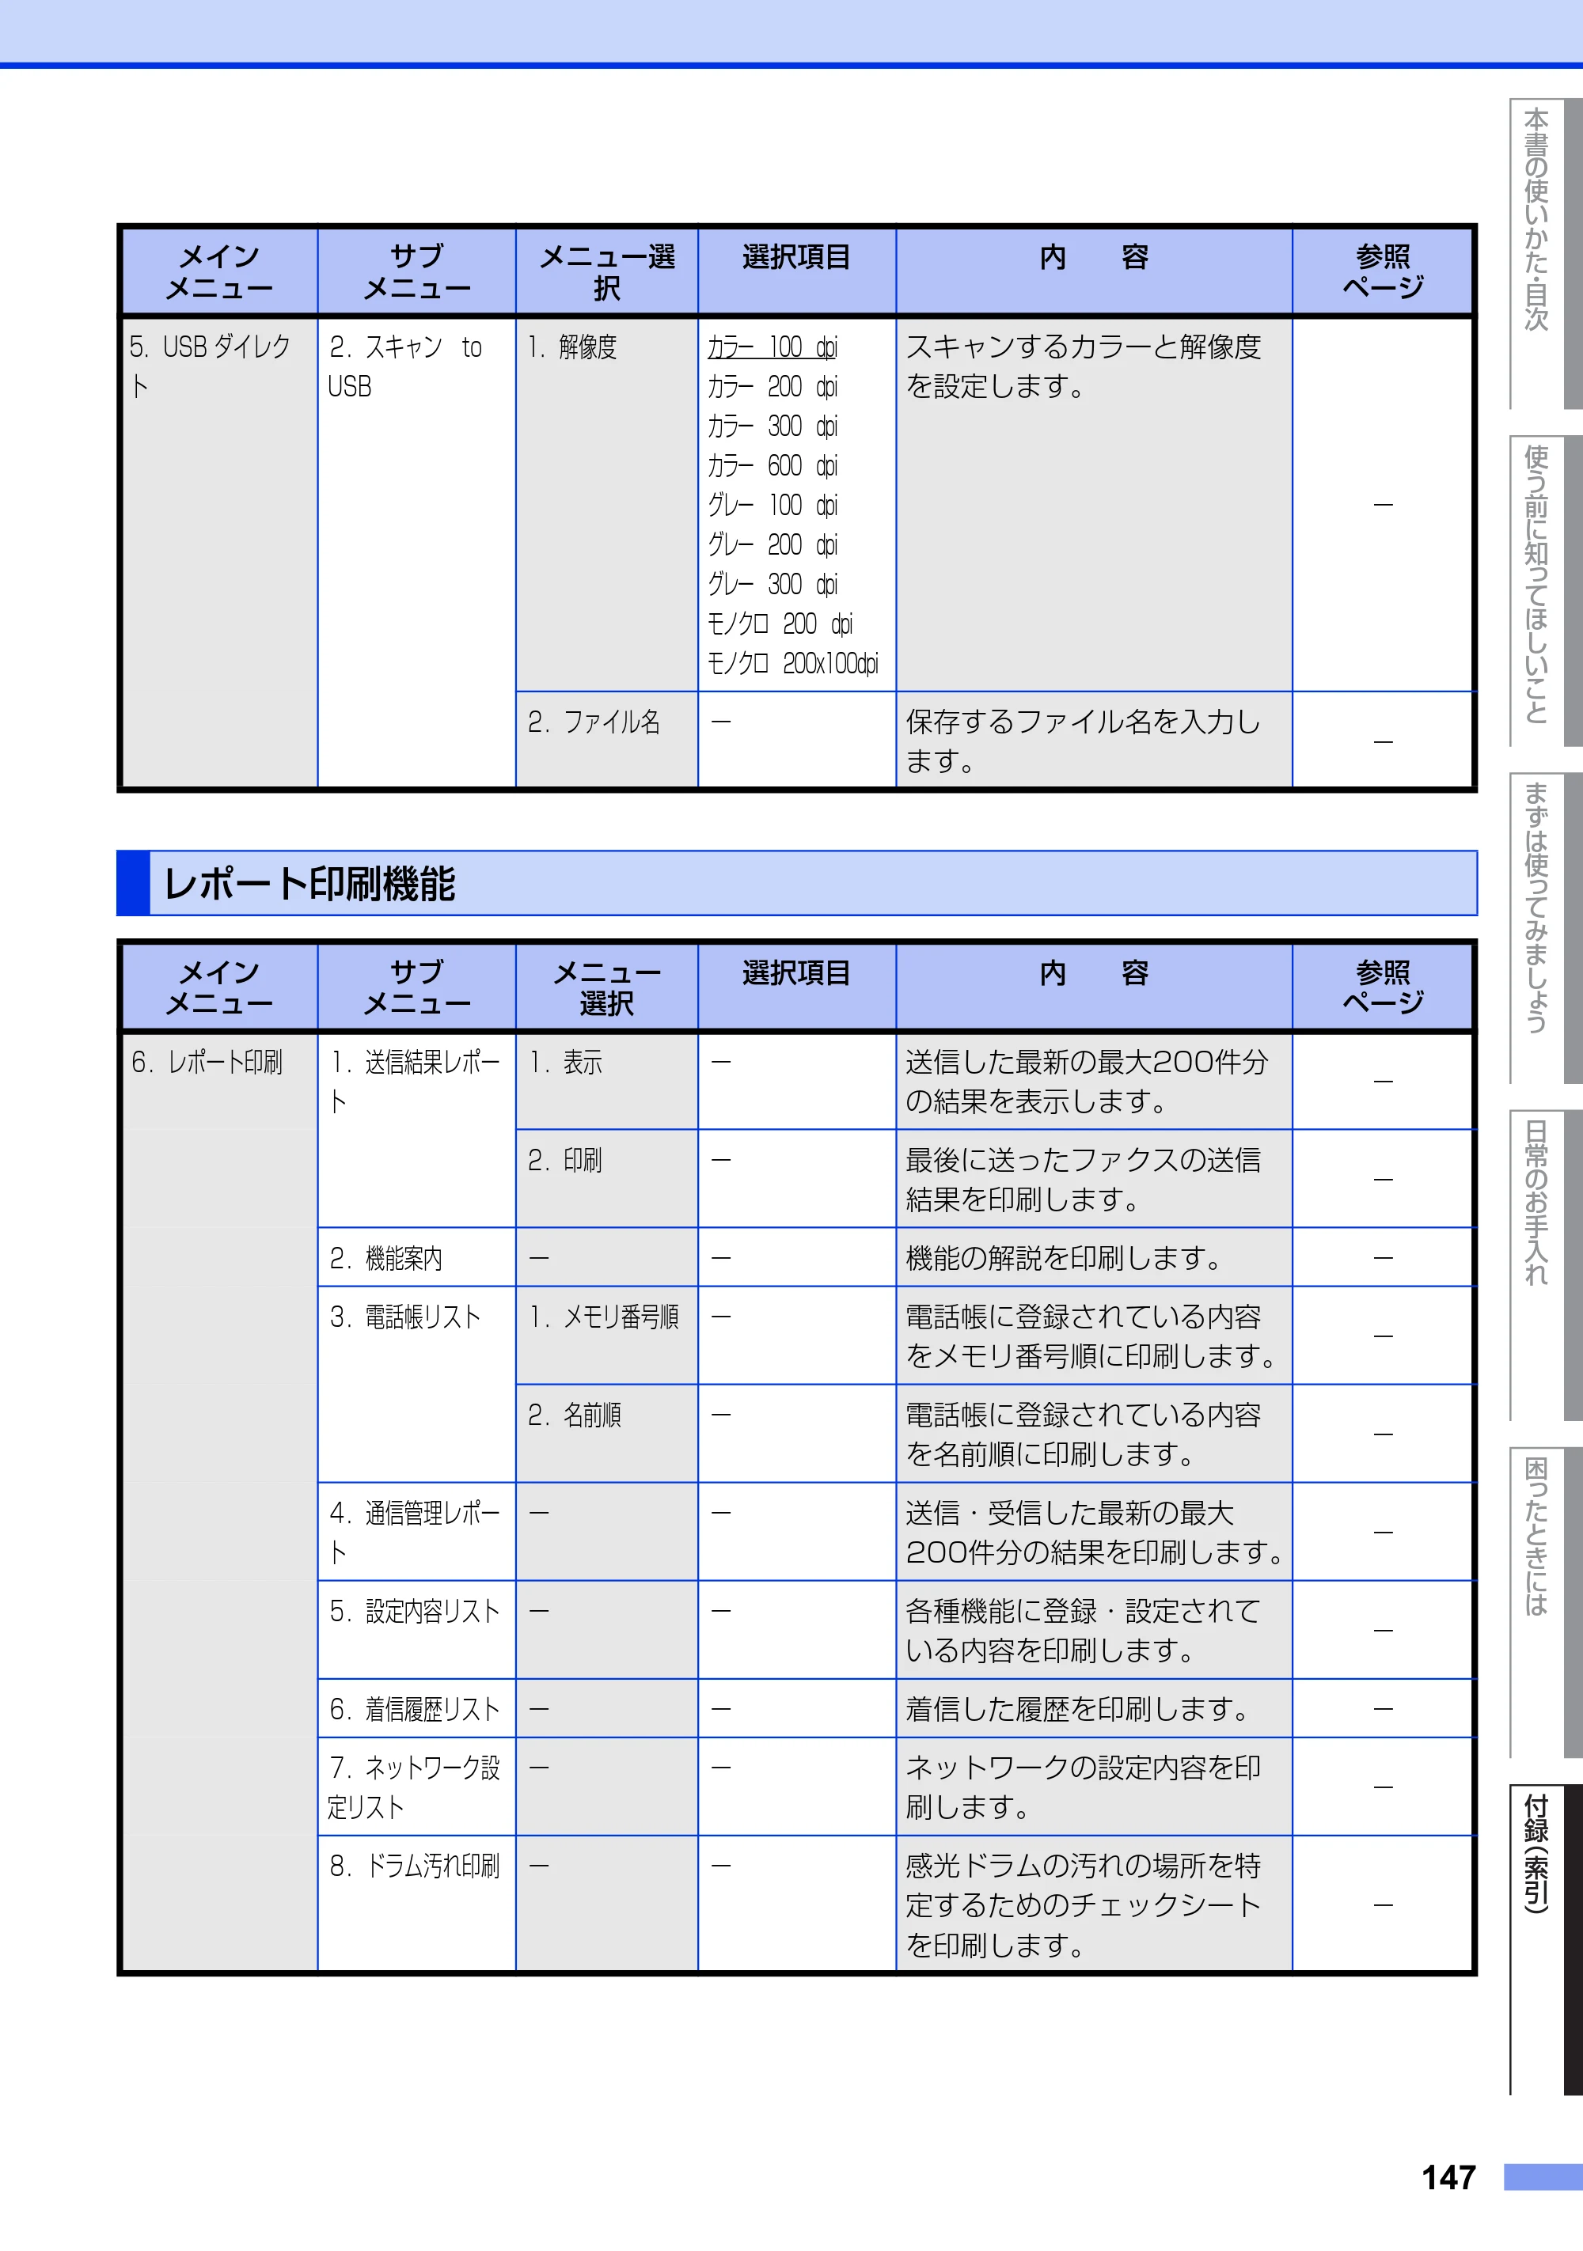Select the 2. 名前順 menu cell
Viewport: 1583px width, 2251px height.
(x=607, y=1434)
